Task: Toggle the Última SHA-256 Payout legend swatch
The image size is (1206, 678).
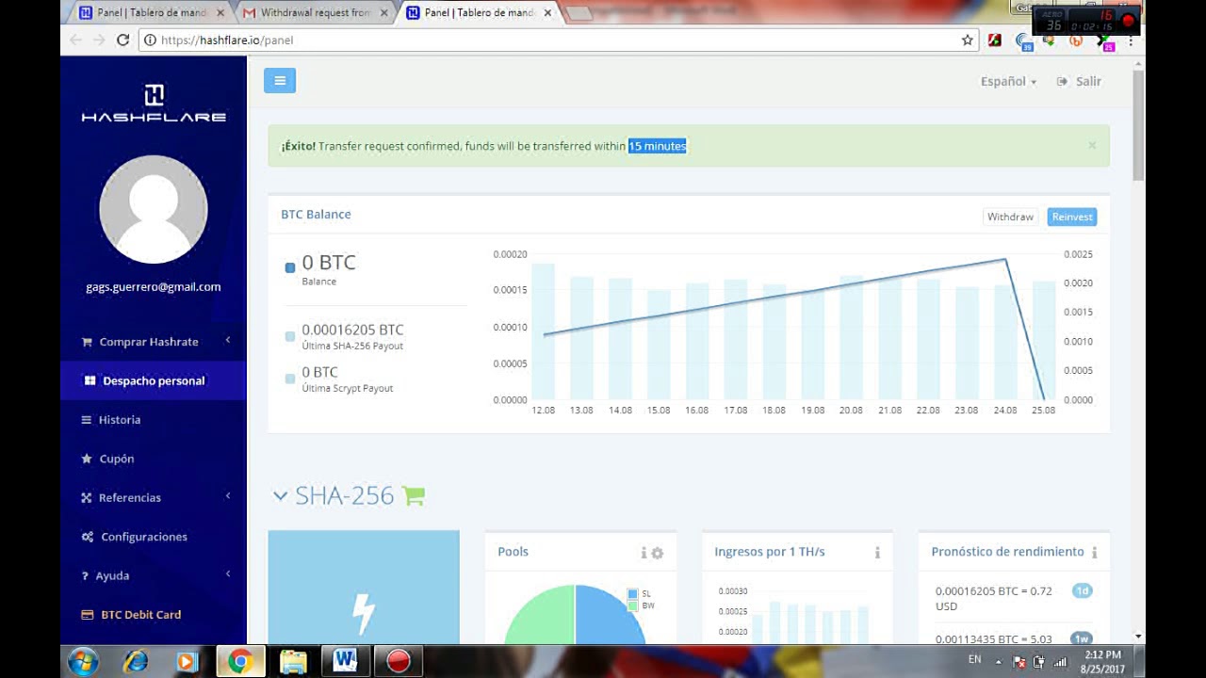Action: (290, 336)
